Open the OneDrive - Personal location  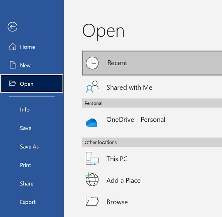tap(136, 120)
